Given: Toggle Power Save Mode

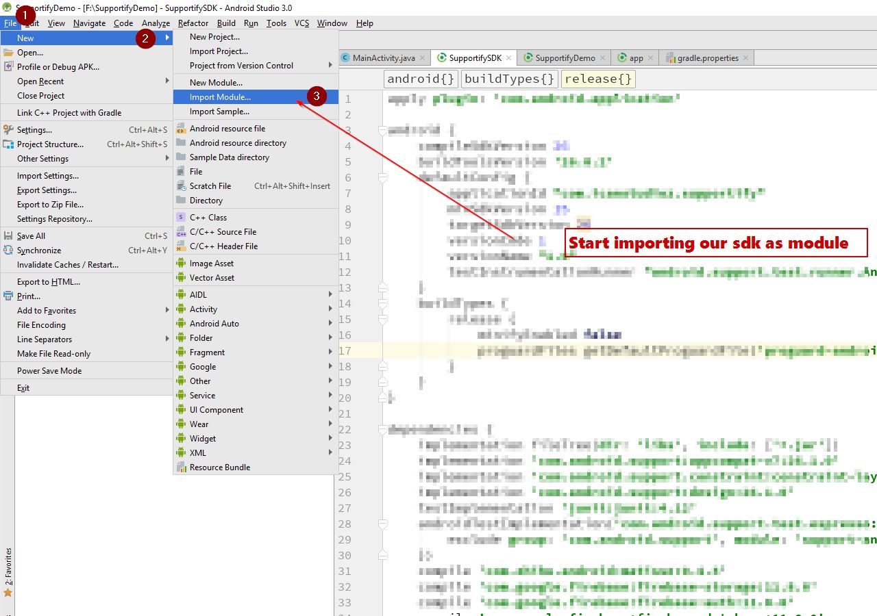Looking at the screenshot, I should pos(86,371).
